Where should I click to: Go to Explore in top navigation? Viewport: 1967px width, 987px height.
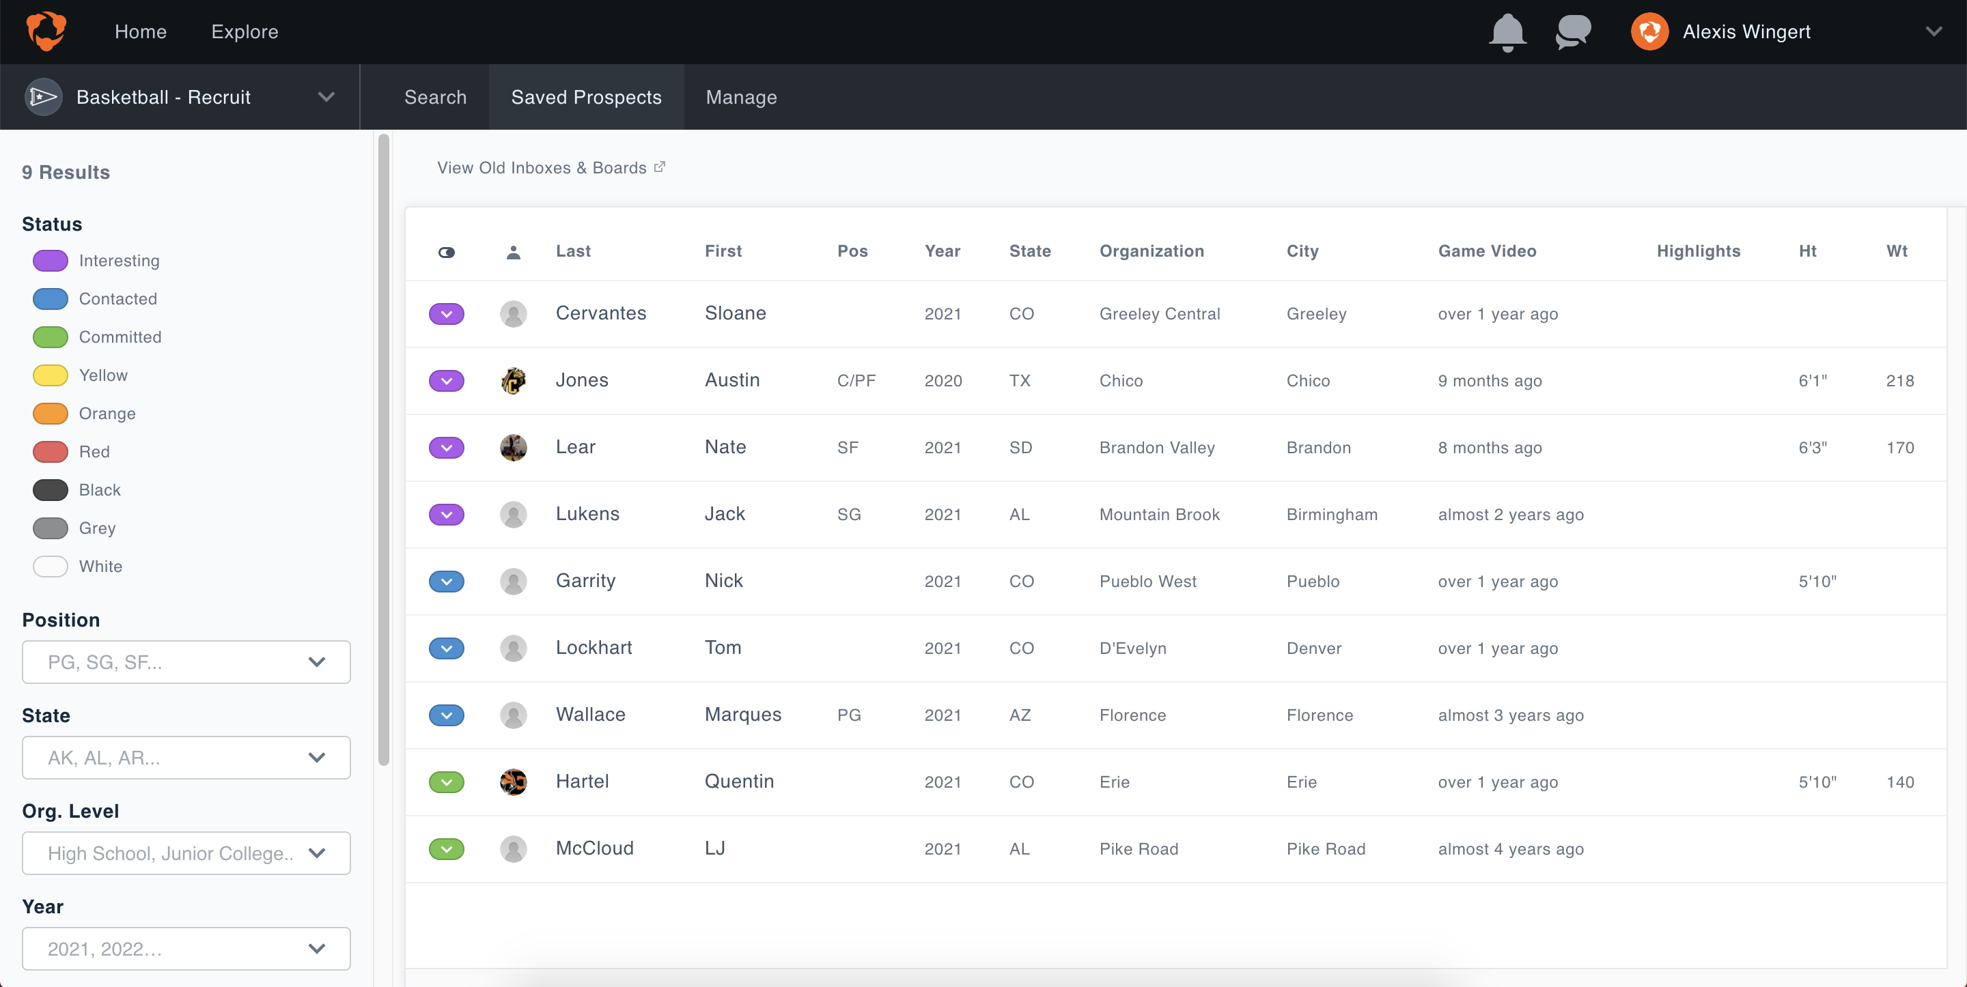[x=245, y=31]
